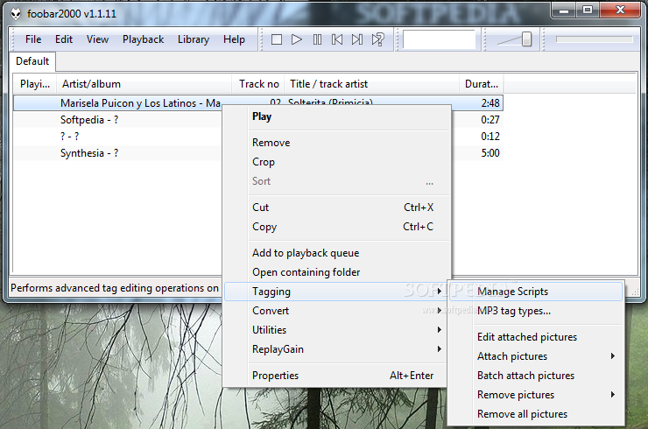Open Properties from the context menu
Screen dimensions: 648x429
(337, 376)
